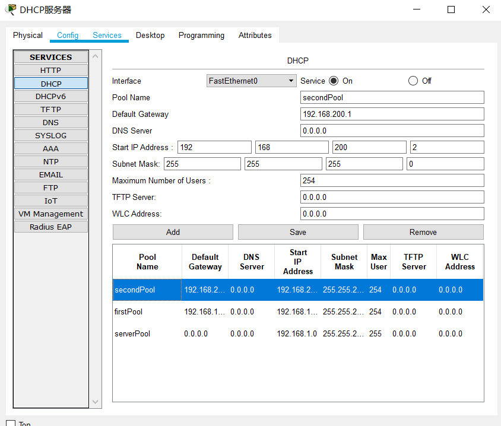Click the Start IP Address column header
The width and height of the screenshot is (501, 426).
298,262
